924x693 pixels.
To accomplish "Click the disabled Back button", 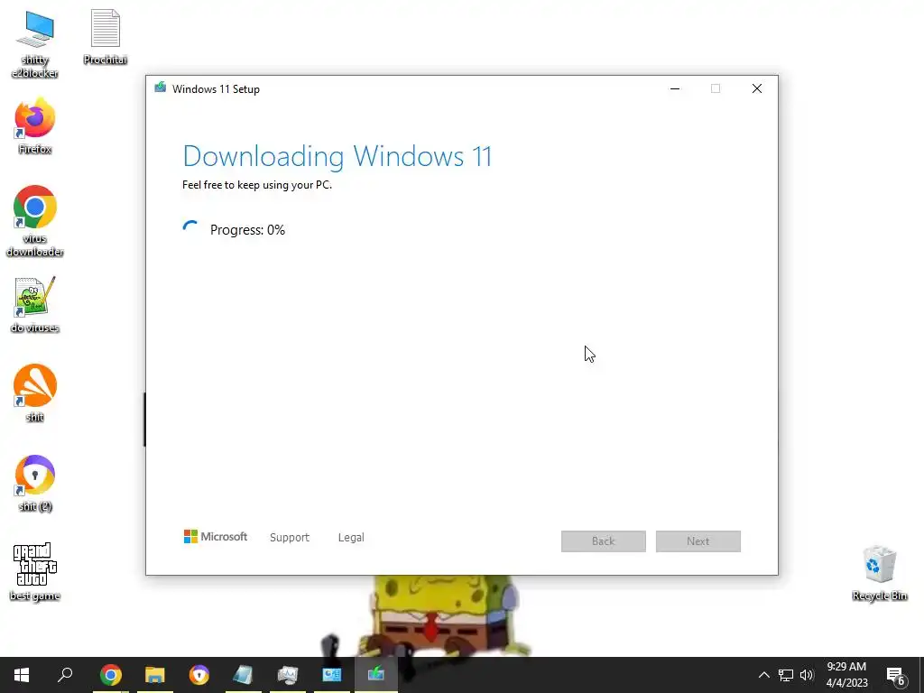I will pos(604,541).
